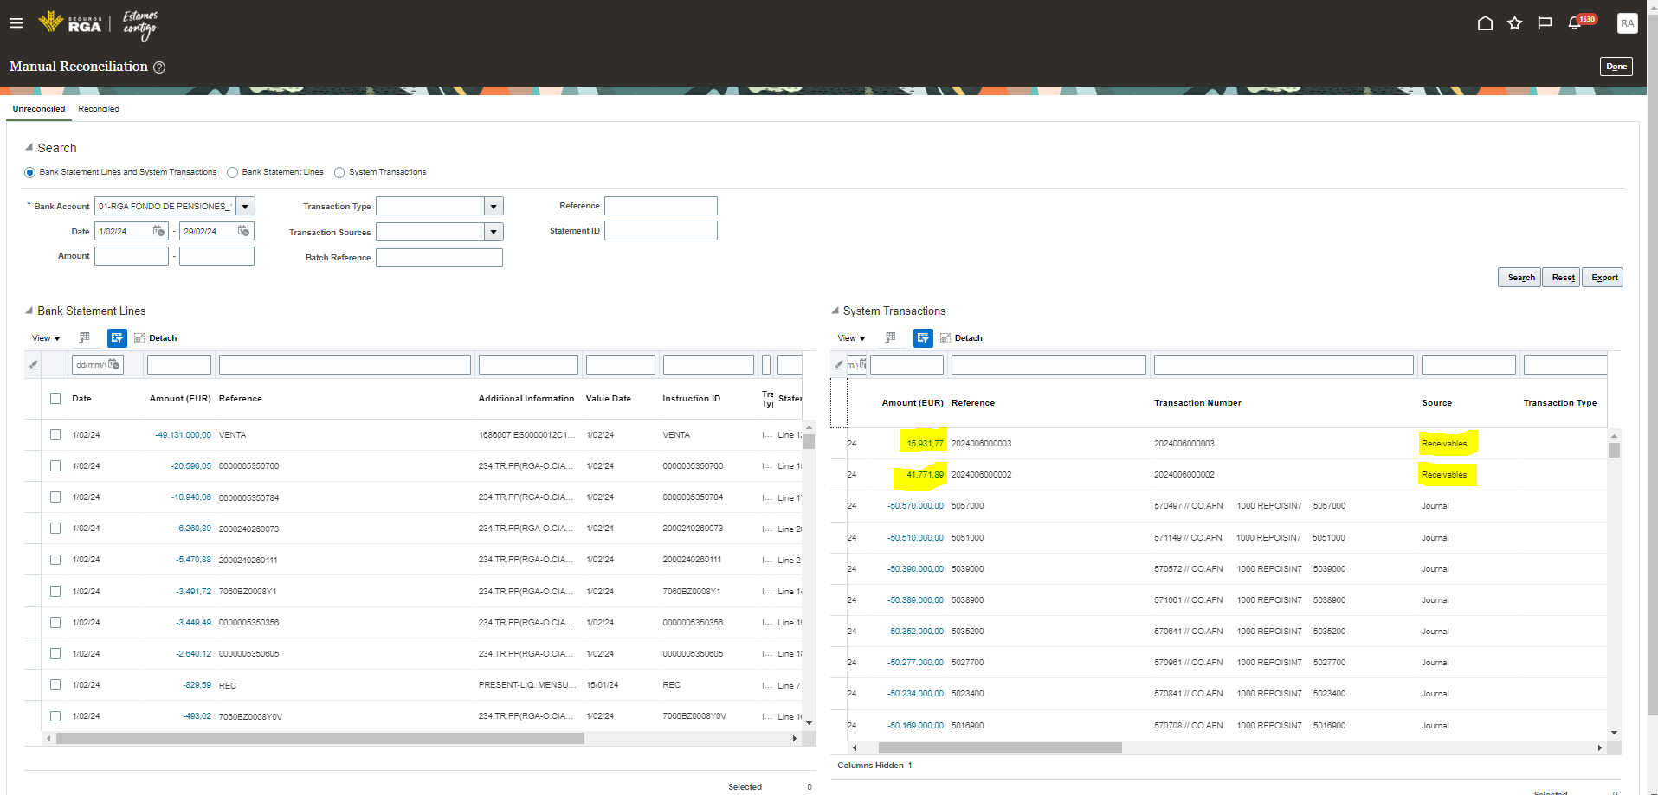Click Bank Statement Lines horizontal scrollbar
The width and height of the screenshot is (1658, 795).
[320, 739]
